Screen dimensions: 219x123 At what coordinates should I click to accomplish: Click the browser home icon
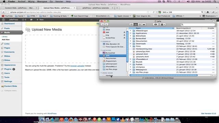coord(208,12)
